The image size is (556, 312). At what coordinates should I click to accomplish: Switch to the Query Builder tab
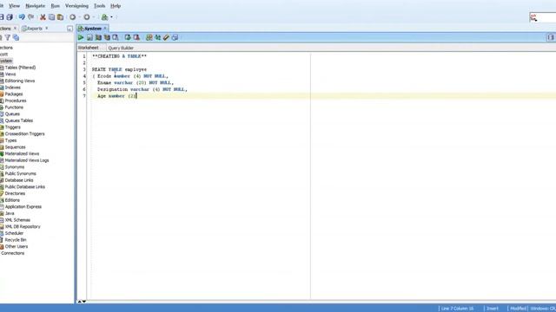point(121,48)
